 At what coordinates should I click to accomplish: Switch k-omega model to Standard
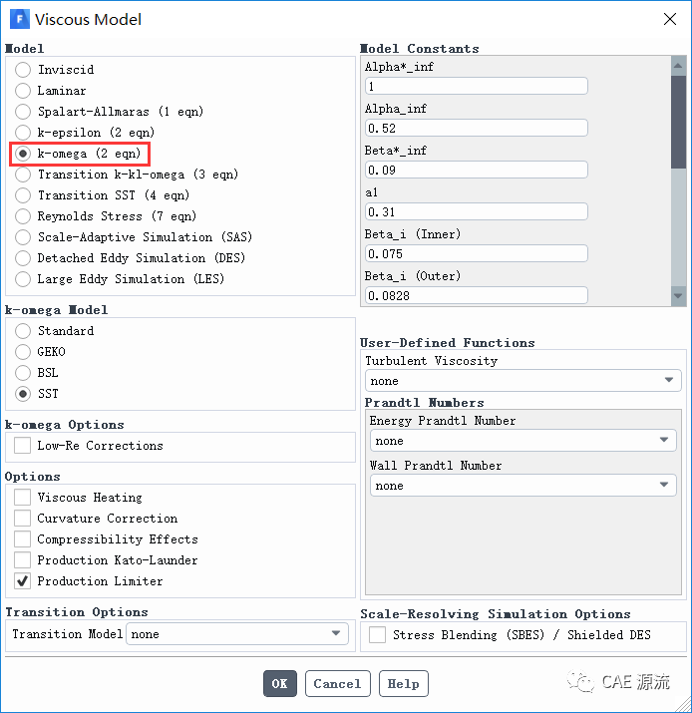(x=23, y=331)
